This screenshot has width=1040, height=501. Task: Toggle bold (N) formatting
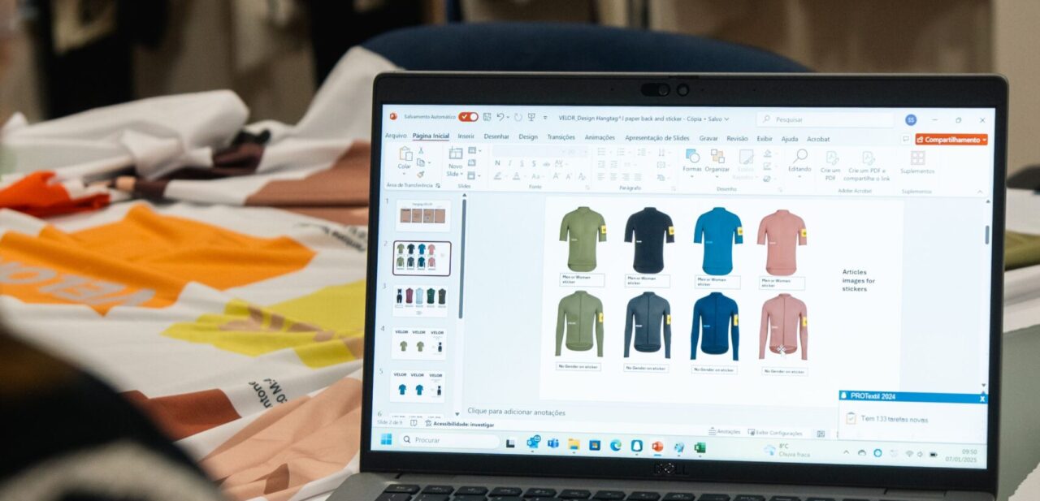(497, 163)
